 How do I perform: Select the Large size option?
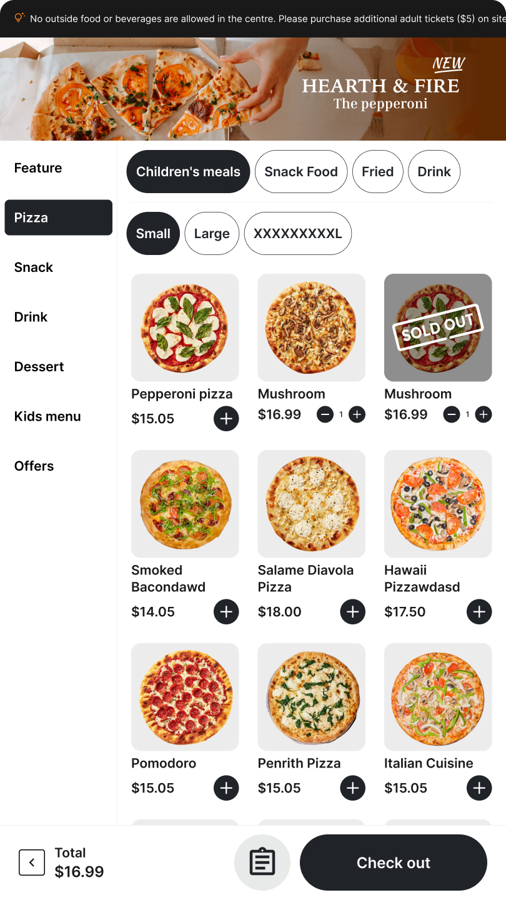212,234
